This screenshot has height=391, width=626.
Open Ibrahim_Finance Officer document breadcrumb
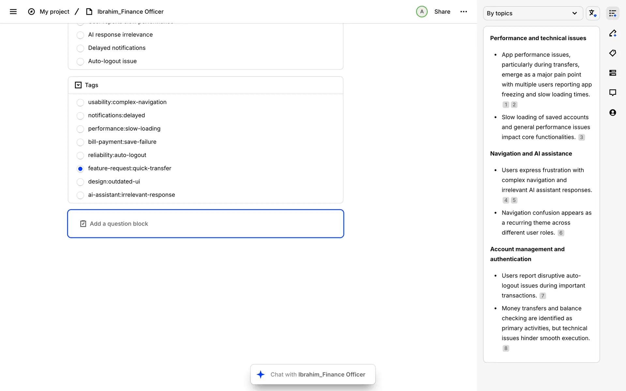tap(130, 12)
